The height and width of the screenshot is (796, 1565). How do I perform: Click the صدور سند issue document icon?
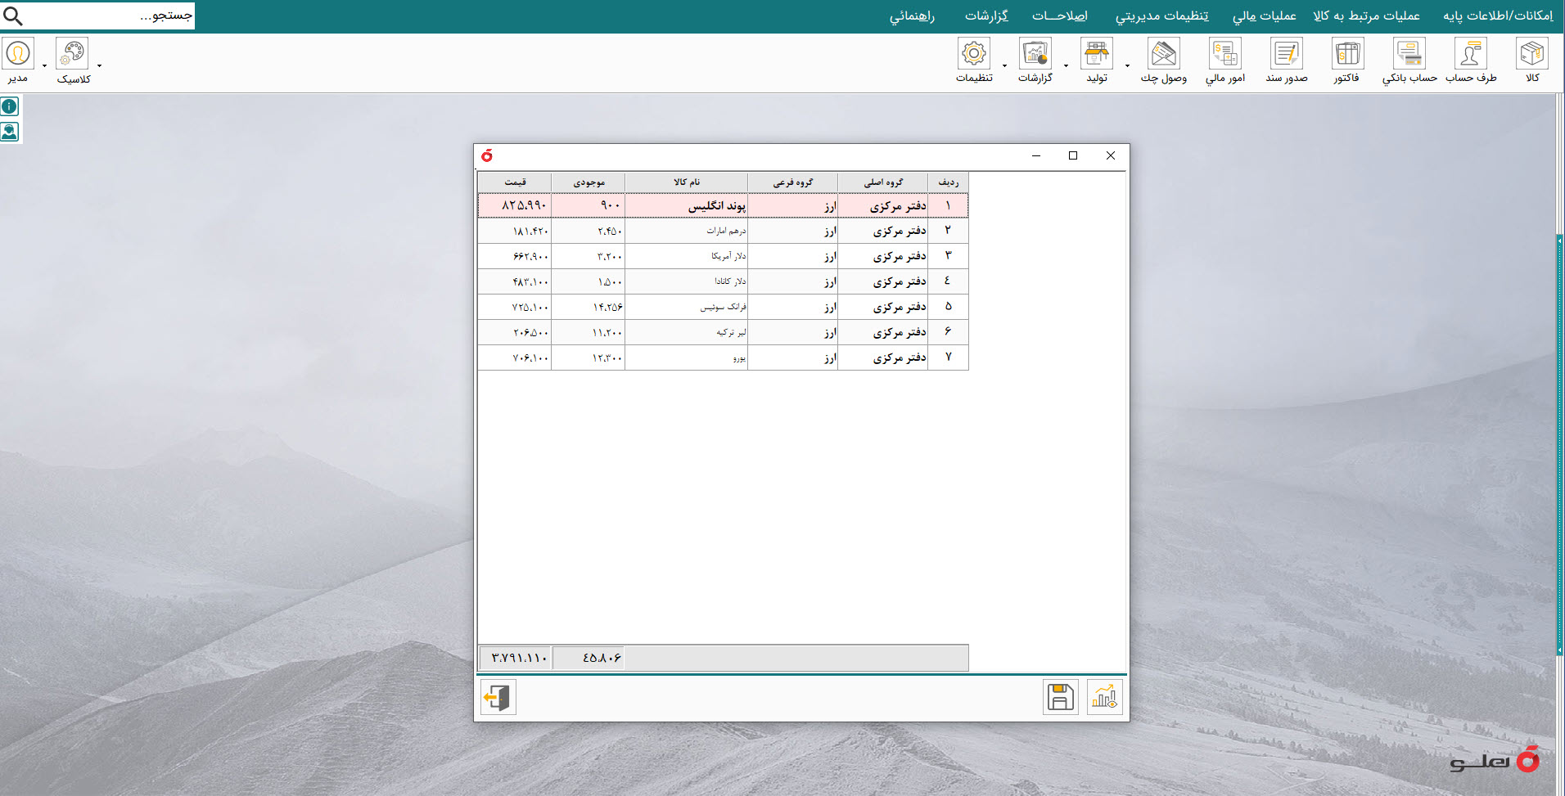(x=1286, y=54)
